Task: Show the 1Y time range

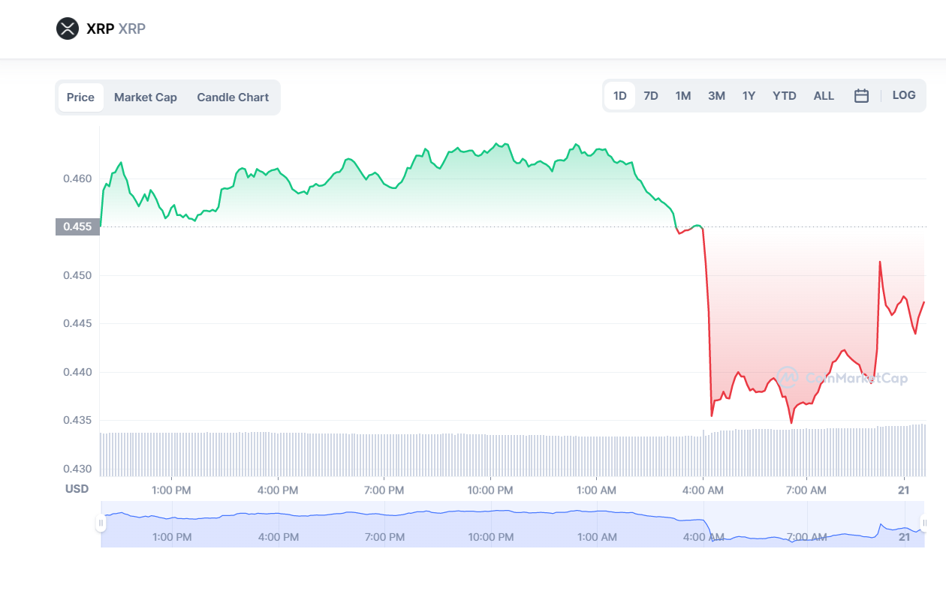Action: (749, 96)
